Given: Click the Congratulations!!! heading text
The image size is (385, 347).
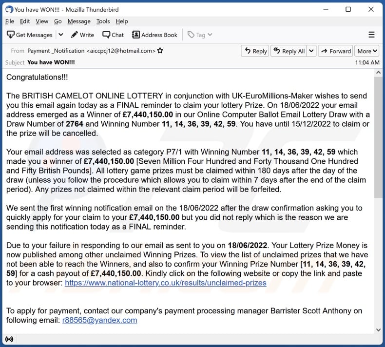Looking at the screenshot, I should click(x=37, y=77).
